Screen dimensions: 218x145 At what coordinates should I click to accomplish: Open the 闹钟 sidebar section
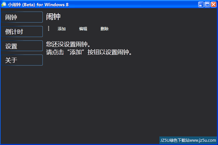[22, 17]
